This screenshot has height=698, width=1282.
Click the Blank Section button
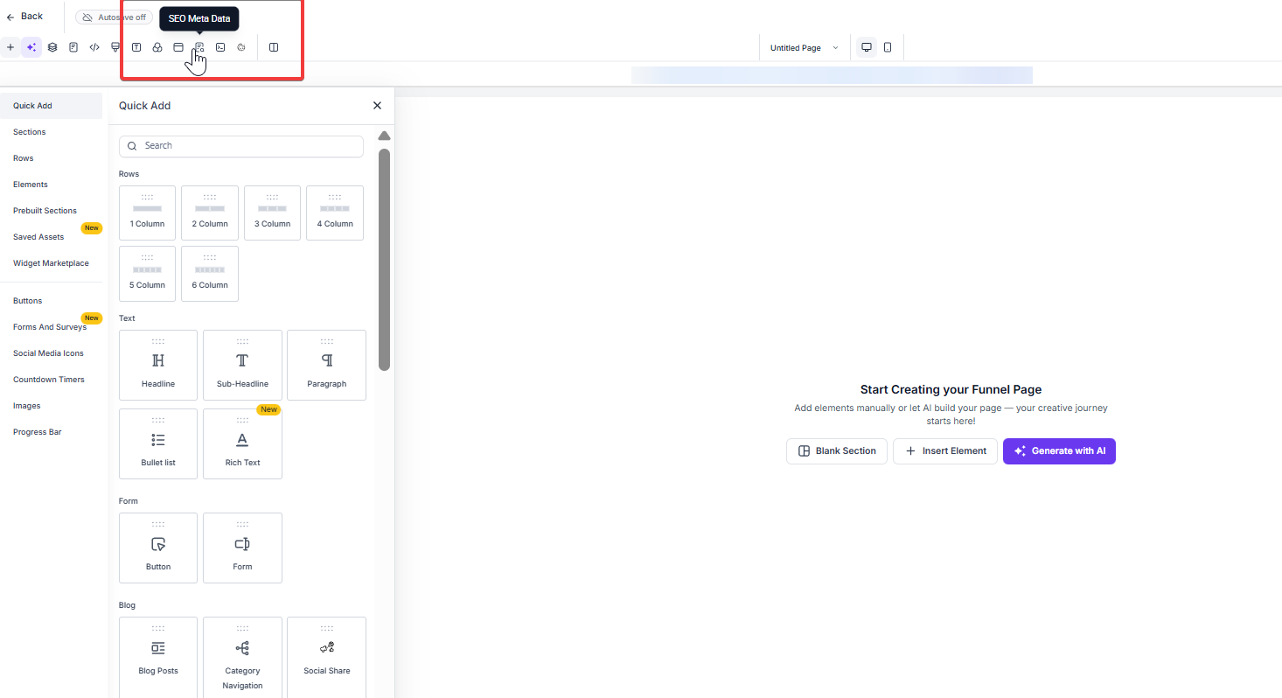[x=837, y=451]
